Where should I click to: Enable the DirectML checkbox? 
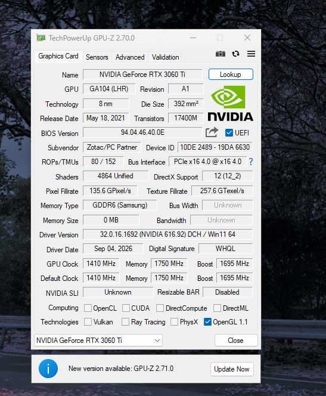click(218, 308)
